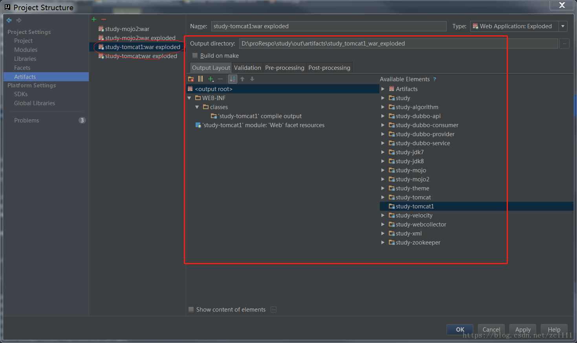Open the Add Copy Of plus menu in output layout

pyautogui.click(x=211, y=79)
